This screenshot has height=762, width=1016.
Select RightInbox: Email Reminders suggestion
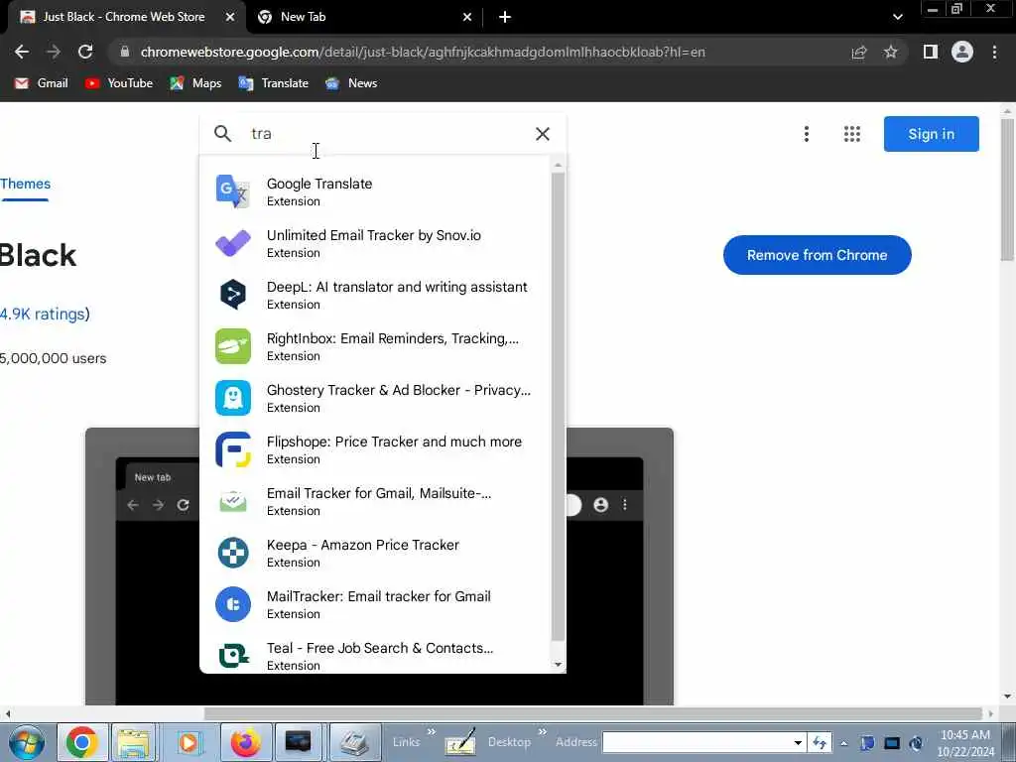click(376, 346)
